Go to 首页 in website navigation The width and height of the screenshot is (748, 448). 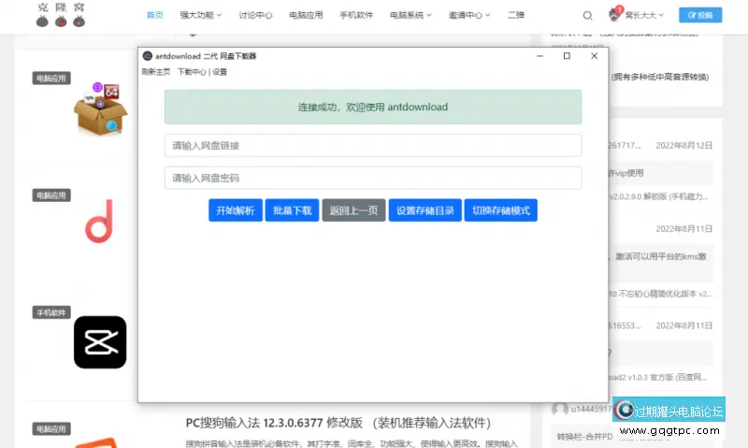pyautogui.click(x=154, y=15)
